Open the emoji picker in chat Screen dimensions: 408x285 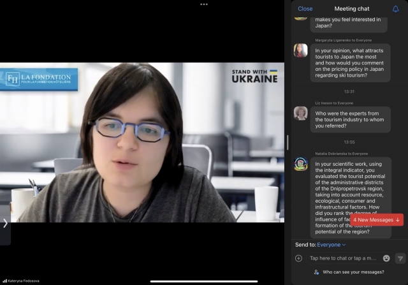(386, 258)
